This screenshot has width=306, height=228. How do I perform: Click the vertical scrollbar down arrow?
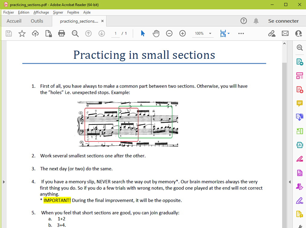pos(284,225)
